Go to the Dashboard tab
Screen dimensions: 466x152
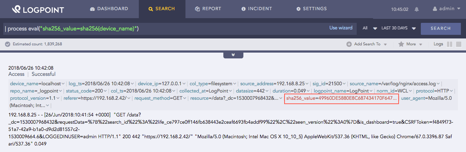click(x=109, y=9)
